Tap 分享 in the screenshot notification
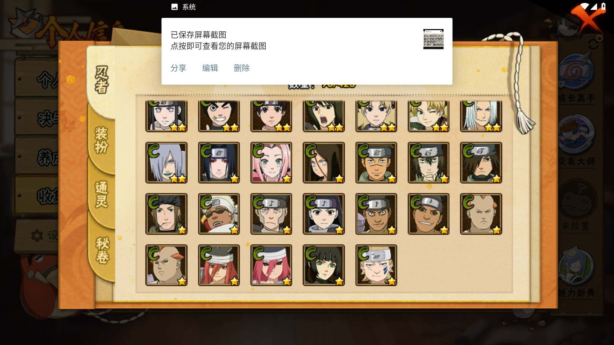Viewport: 614px width, 345px height. [x=178, y=68]
